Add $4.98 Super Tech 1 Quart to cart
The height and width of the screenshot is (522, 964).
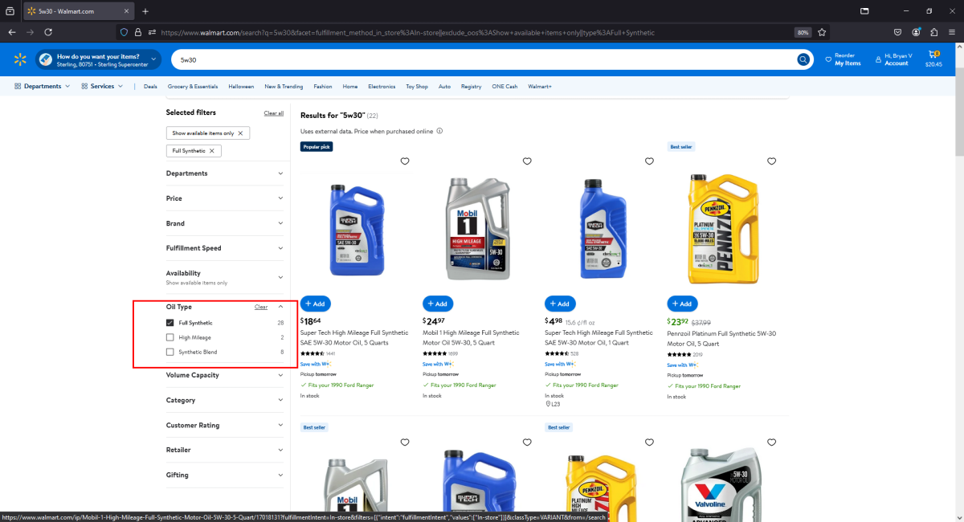560,304
